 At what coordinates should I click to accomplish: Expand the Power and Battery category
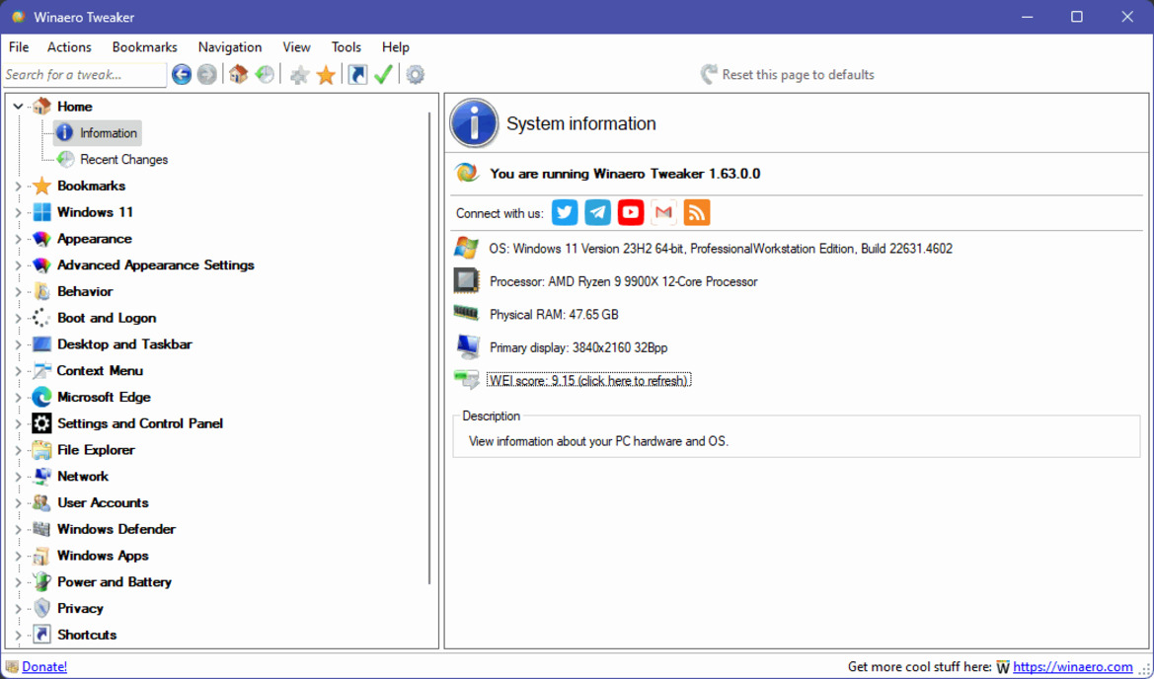pos(17,581)
